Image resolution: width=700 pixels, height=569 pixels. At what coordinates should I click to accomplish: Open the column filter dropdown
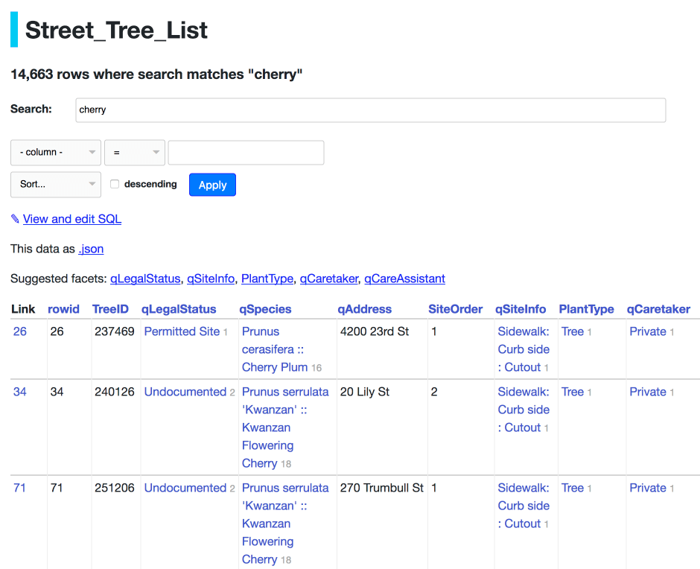(56, 152)
